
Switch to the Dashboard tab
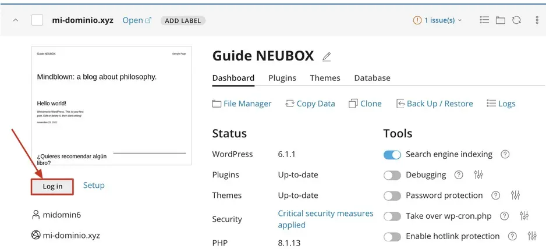(x=233, y=78)
